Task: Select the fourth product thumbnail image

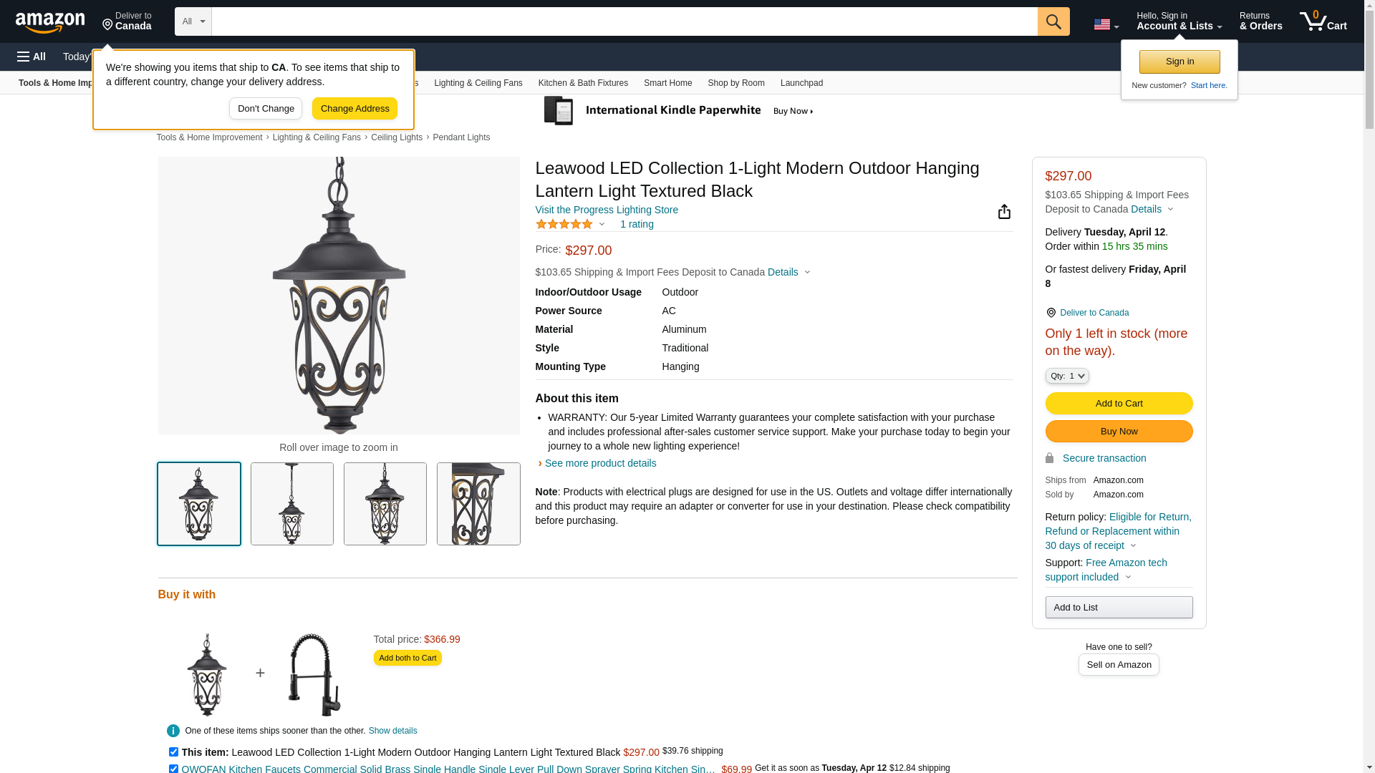Action: [478, 504]
